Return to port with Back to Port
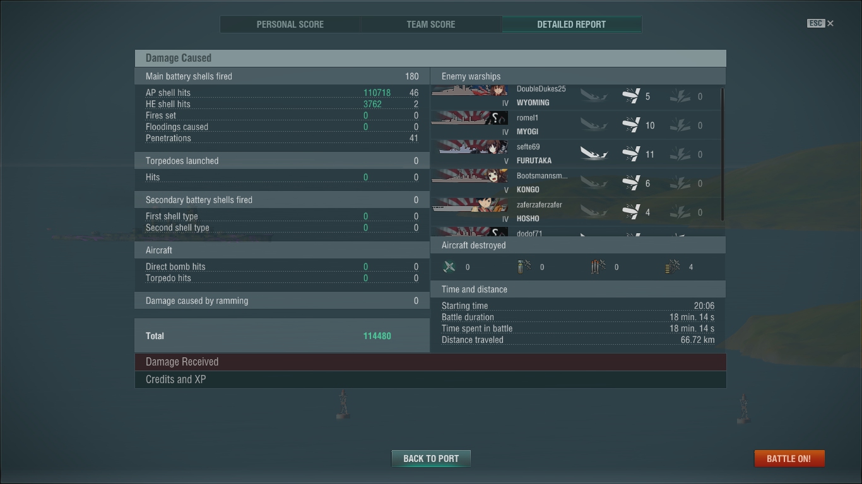The width and height of the screenshot is (862, 484). [x=431, y=458]
